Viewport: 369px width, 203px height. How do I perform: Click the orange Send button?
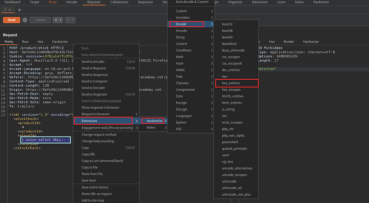click(x=11, y=20)
